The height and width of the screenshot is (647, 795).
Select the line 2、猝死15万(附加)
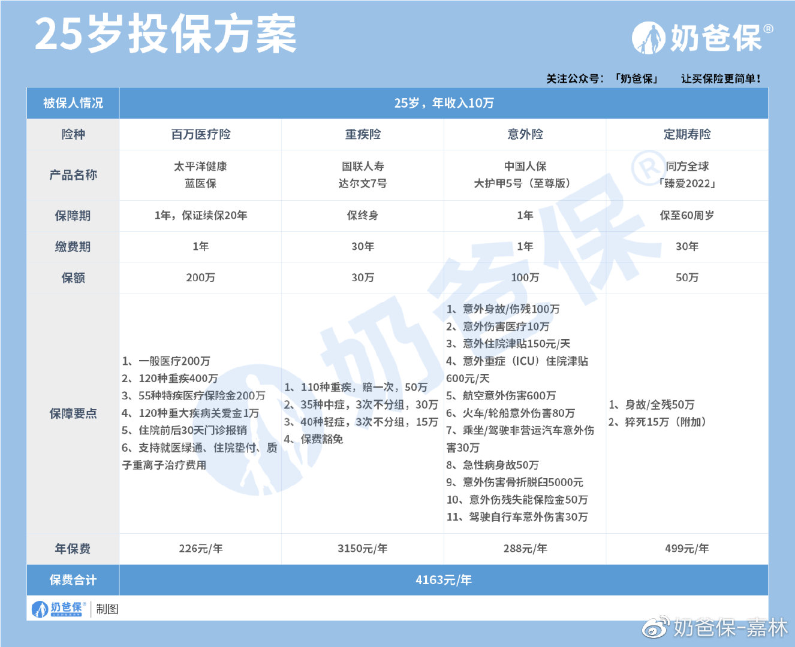pos(658,422)
